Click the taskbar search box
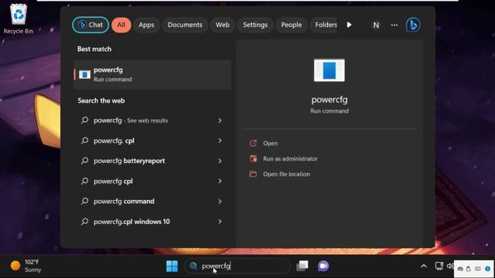The image size is (495, 278). [237, 266]
